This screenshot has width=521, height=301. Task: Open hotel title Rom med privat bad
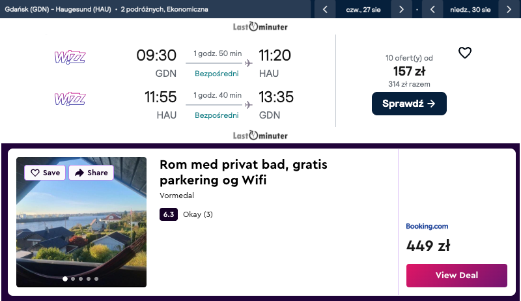coord(243,172)
